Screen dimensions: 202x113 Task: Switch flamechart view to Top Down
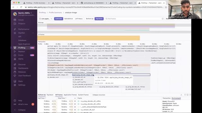coord(99,19)
